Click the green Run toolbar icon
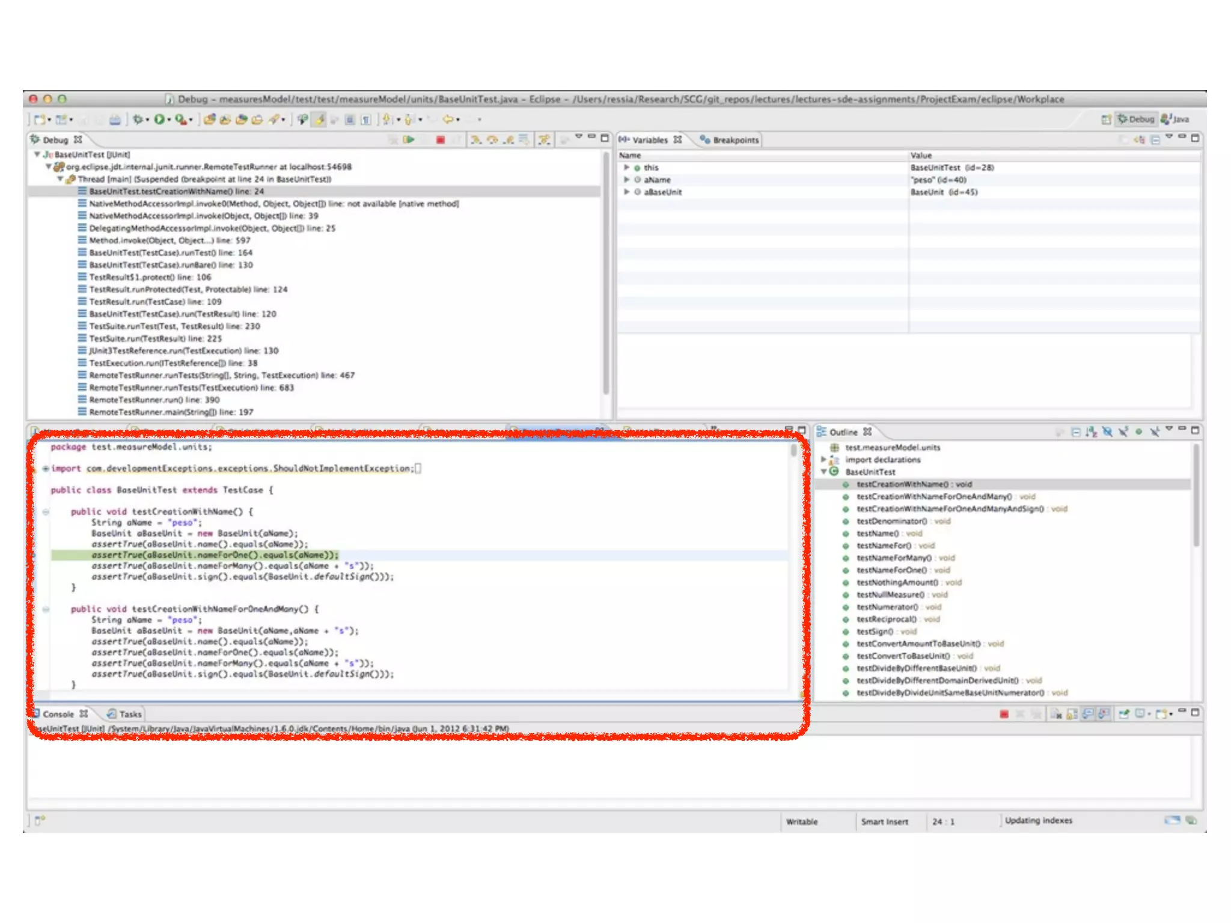This screenshot has width=1231, height=923. [159, 120]
